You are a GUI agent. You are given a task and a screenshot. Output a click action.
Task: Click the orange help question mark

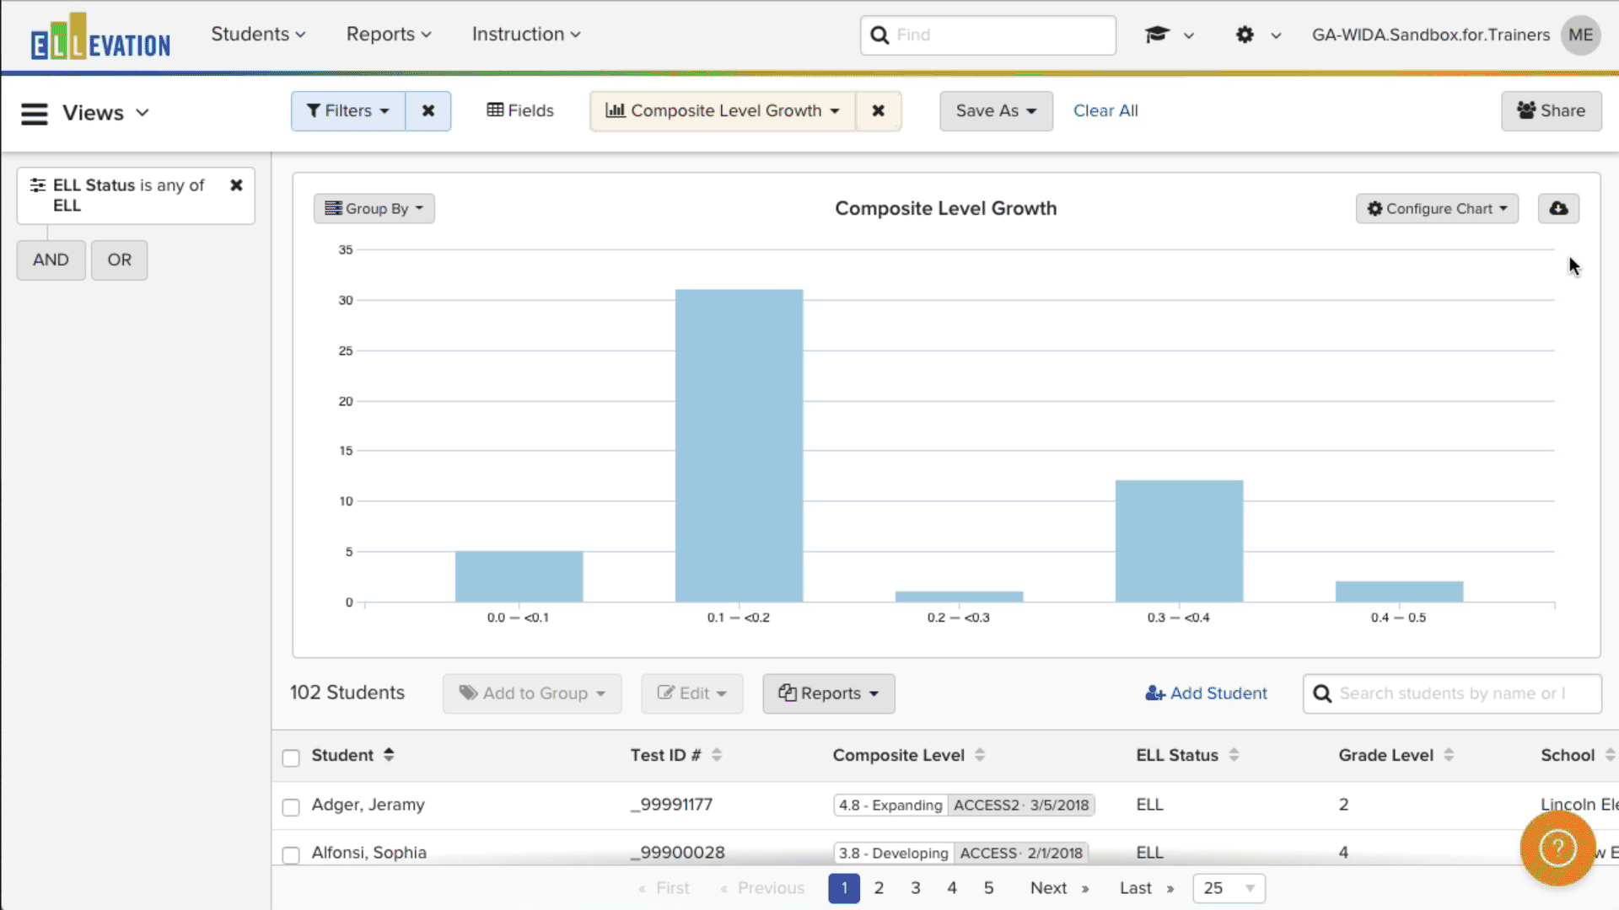point(1557,848)
